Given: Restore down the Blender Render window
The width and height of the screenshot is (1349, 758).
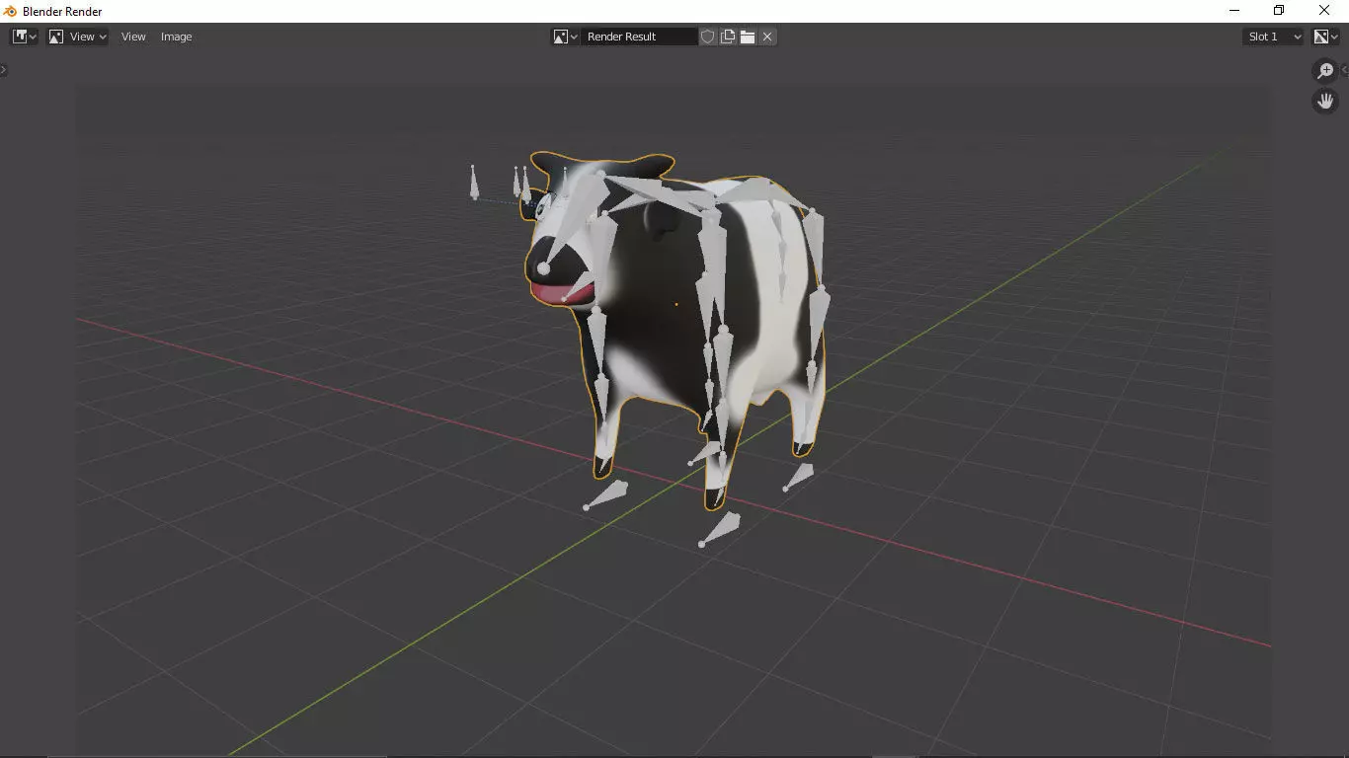Looking at the screenshot, I should coord(1279,11).
